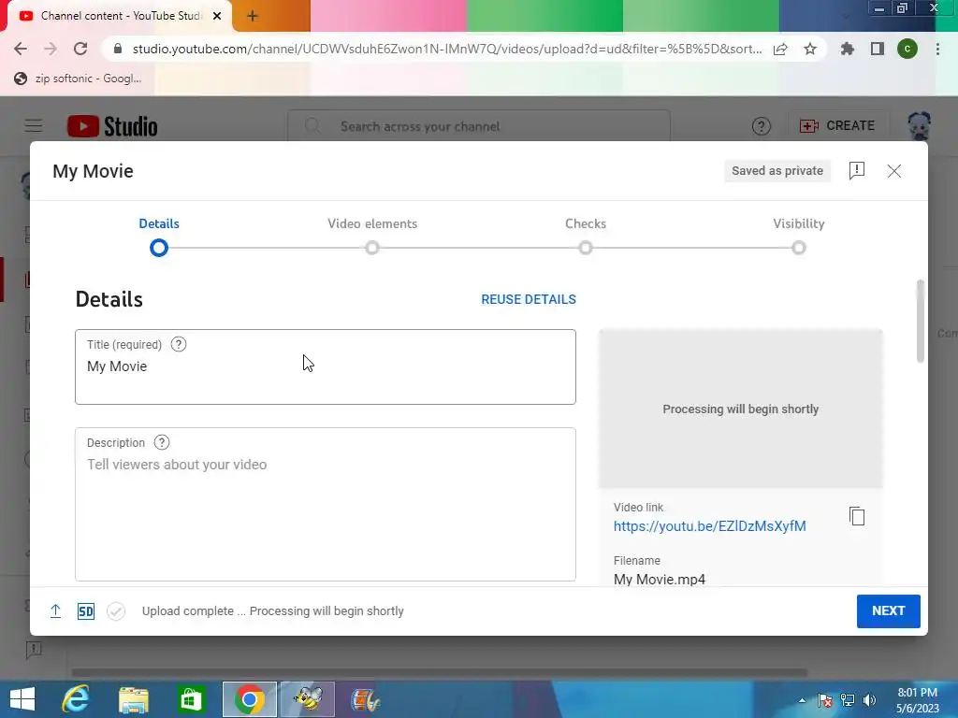
Task: Close the My Movie upload dialog
Action: tap(893, 171)
